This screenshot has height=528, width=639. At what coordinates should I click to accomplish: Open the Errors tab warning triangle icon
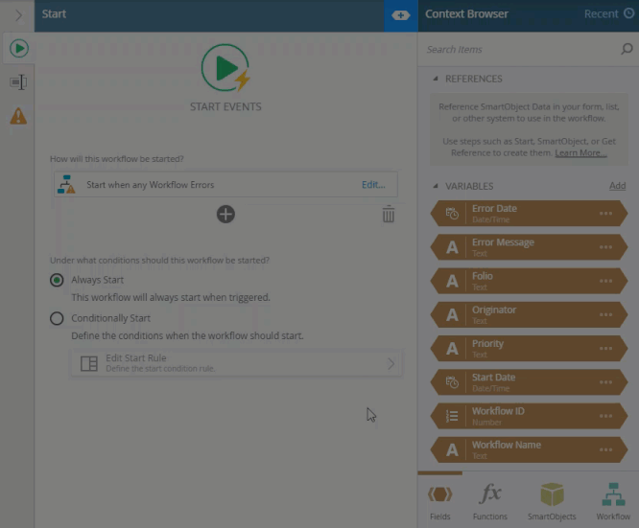(18, 116)
